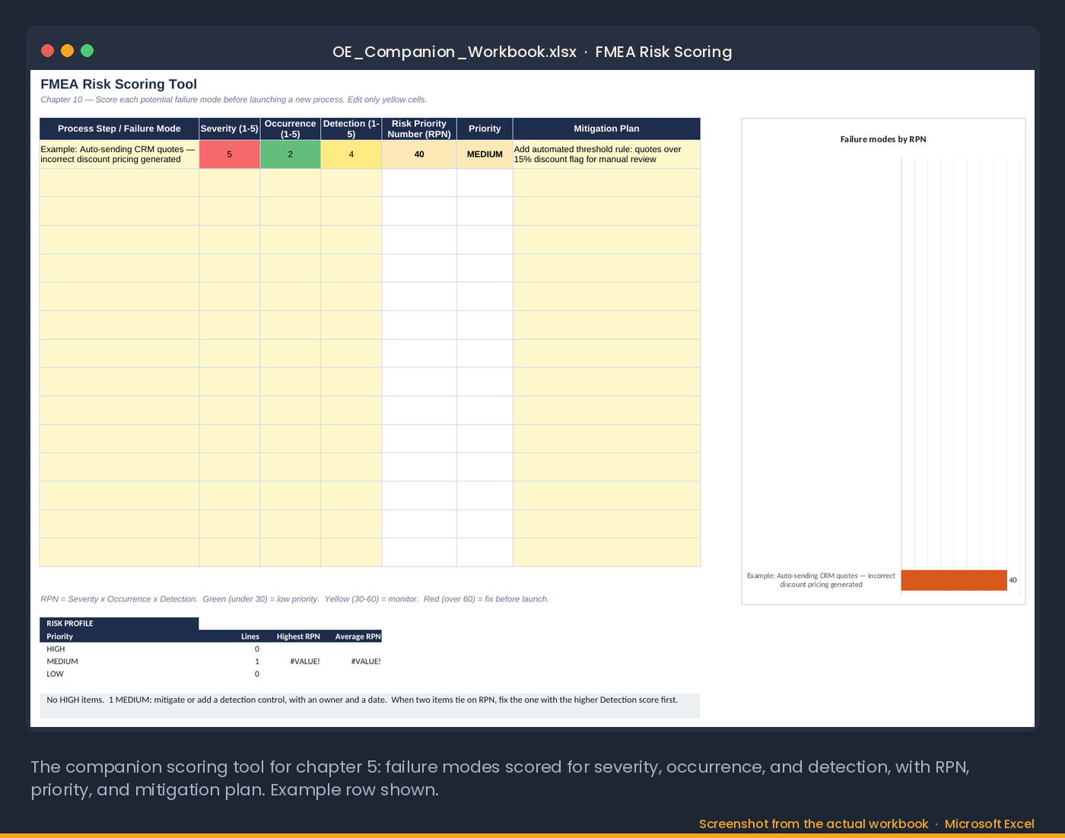Viewport: 1065px width, 838px height.
Task: Click the RPN cell showing 40 in the example row
Action: click(x=419, y=154)
